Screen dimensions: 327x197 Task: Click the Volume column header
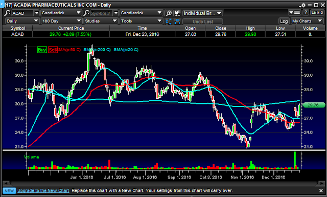310,28
